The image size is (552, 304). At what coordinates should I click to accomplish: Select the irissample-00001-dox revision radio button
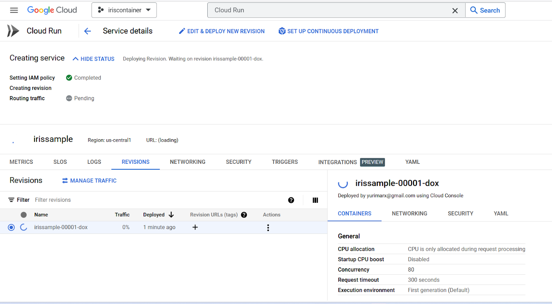11,227
